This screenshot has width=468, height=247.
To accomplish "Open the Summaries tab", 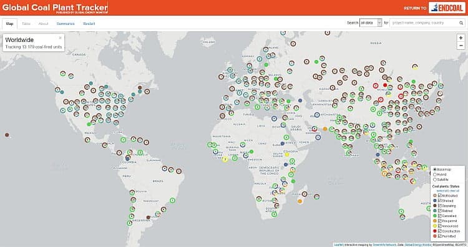I will [66, 24].
